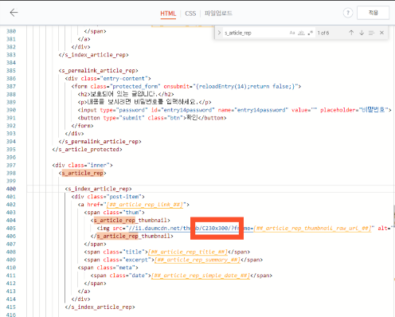The width and height of the screenshot is (395, 317).
Task: Click the [##_article_rep_title_##] placeholder
Action: (x=188, y=252)
